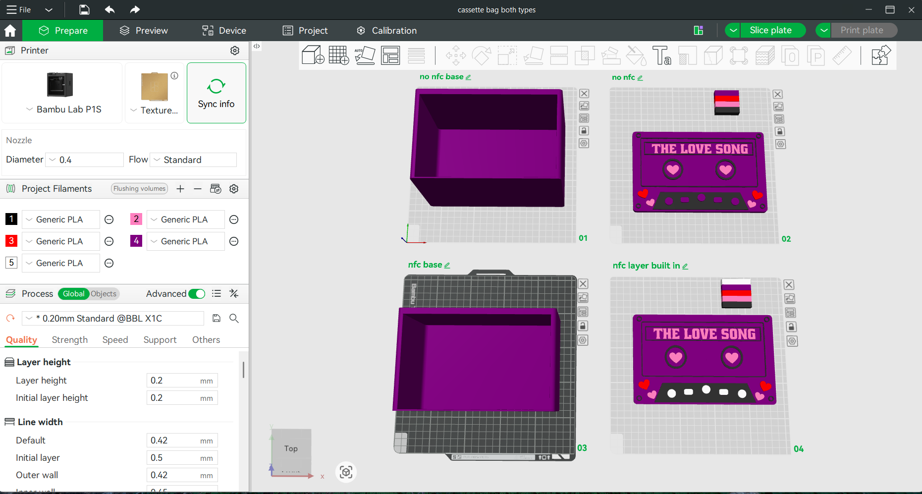Open the Flow type dropdown
Viewport: 922px width, 494px height.
[x=193, y=160]
